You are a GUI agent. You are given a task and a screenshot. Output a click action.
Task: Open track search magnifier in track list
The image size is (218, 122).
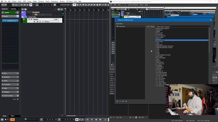[x=62, y=9]
